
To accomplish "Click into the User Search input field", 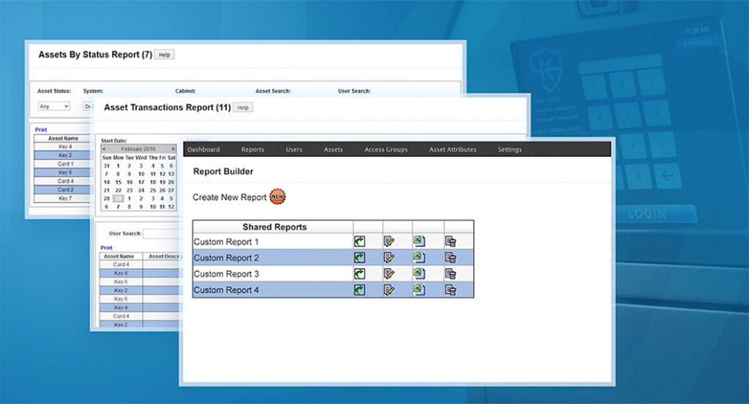I will [161, 234].
